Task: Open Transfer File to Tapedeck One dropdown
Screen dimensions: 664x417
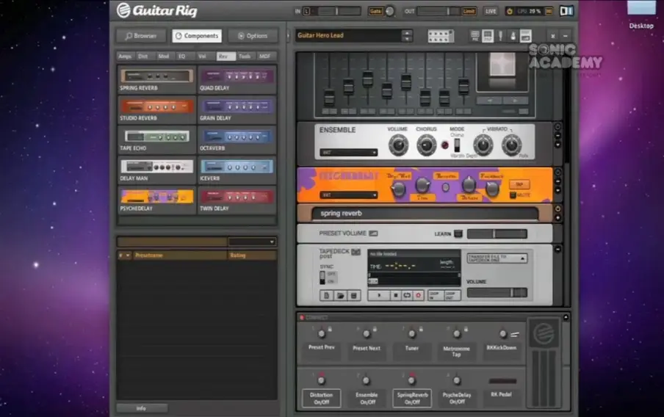Action: [497, 258]
